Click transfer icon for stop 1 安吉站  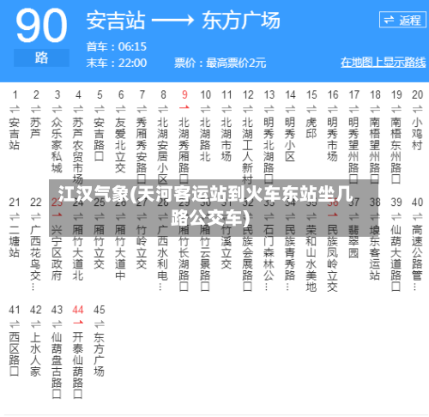pyautogui.click(x=15, y=109)
